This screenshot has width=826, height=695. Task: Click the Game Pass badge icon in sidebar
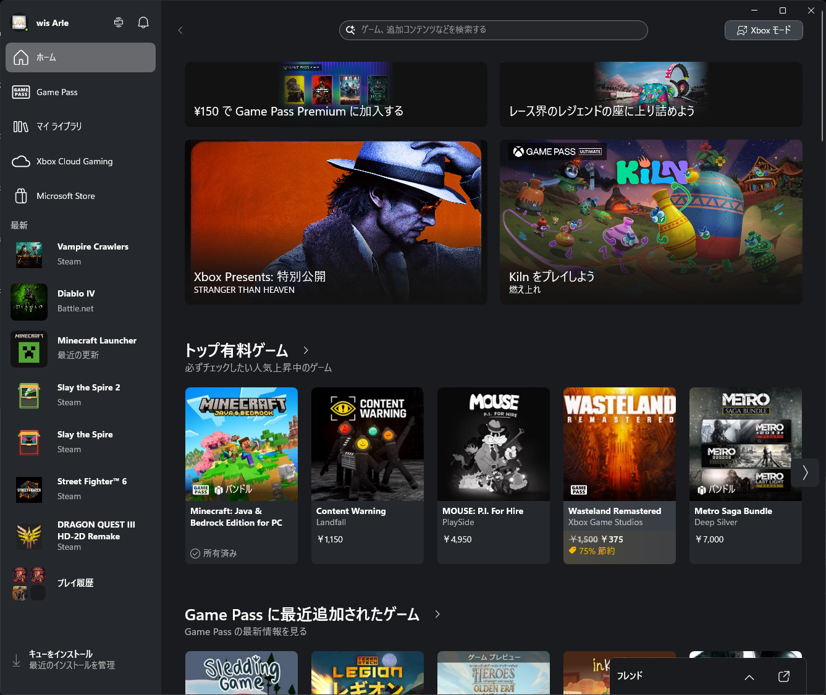coord(21,92)
